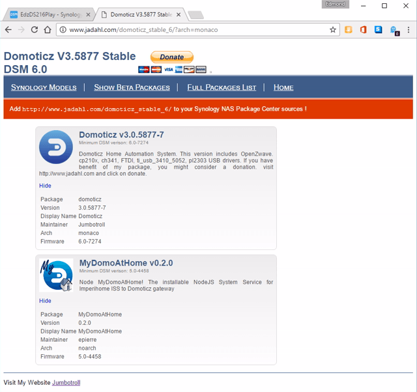Collapse MyDomoAtHome details with Hide link
This screenshot has height=392, width=417.
pyautogui.click(x=45, y=301)
